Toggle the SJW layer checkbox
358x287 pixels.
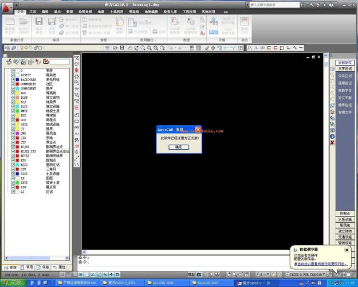[13, 169]
